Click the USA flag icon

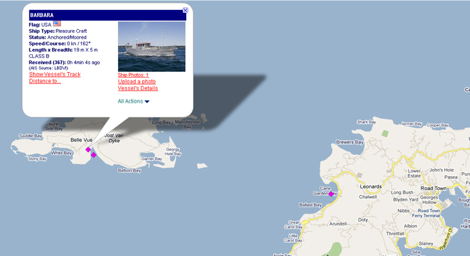(57, 23)
